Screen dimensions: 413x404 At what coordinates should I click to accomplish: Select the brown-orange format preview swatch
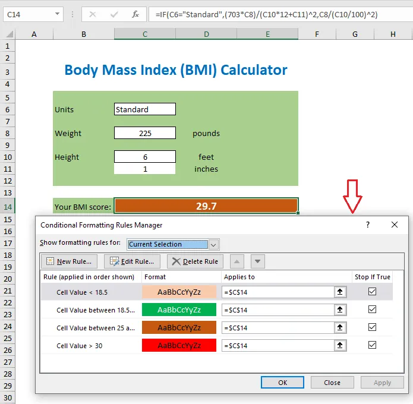(x=179, y=327)
